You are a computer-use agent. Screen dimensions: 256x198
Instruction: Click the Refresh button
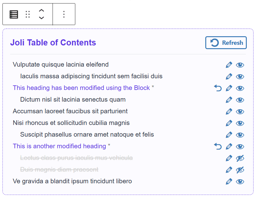pos(226,43)
